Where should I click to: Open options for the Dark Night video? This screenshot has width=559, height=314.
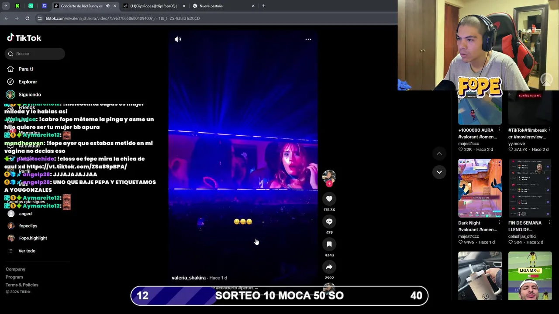(x=499, y=223)
